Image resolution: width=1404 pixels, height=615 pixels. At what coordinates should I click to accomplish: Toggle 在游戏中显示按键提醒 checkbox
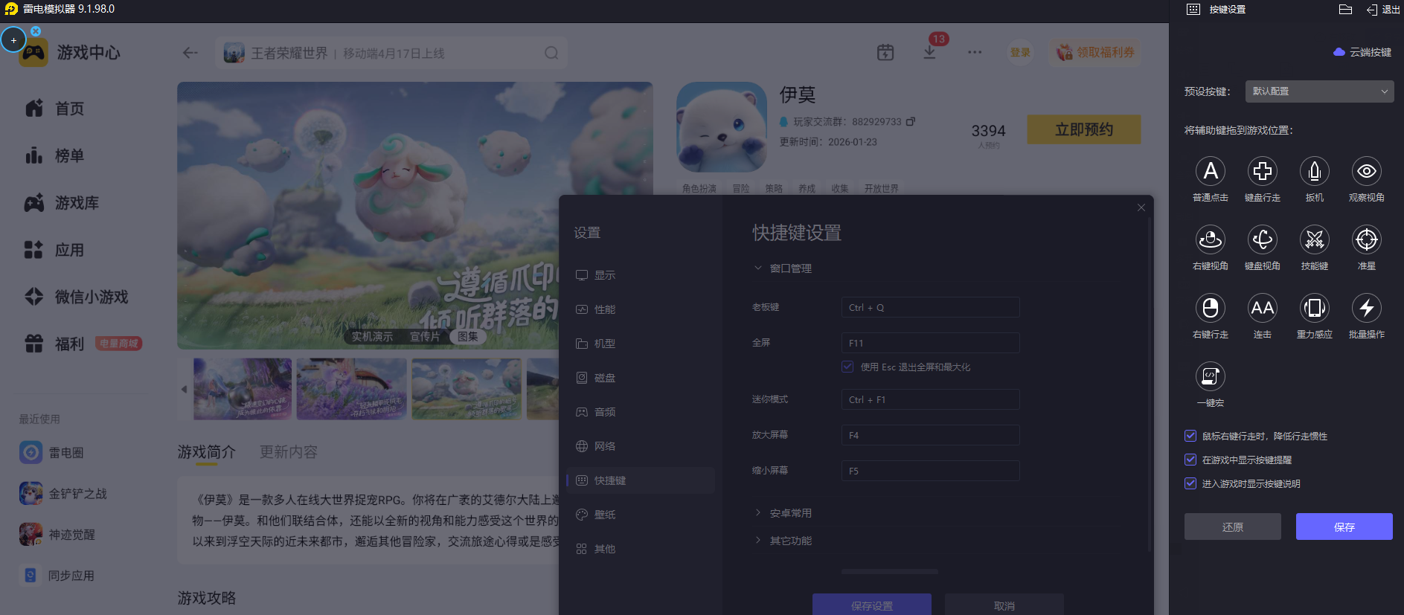coord(1190,460)
